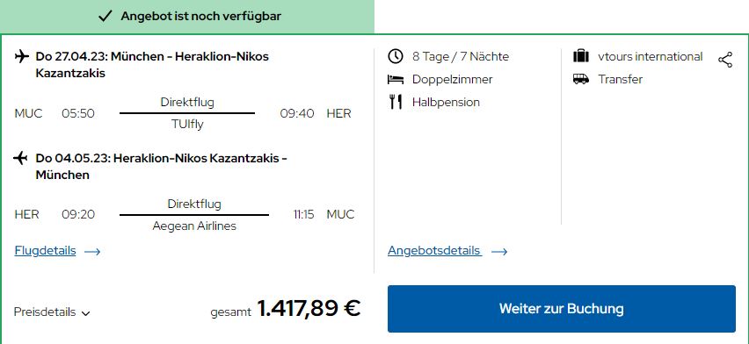
Task: Click the arrow next to Flugdetails
Action: pyautogui.click(x=92, y=252)
